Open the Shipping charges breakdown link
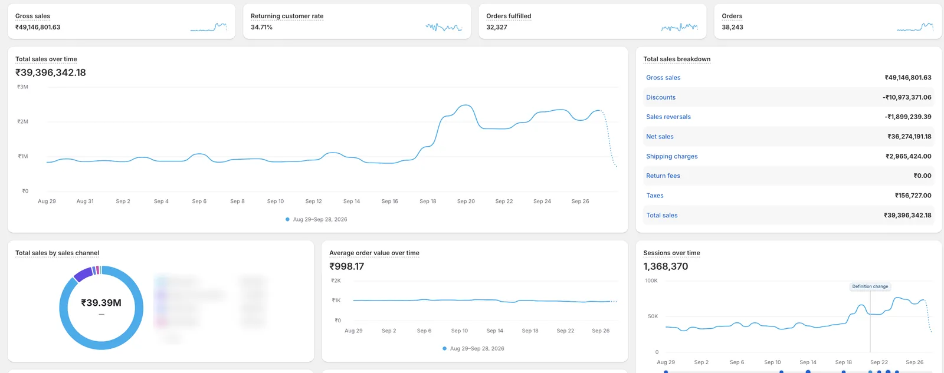The height and width of the screenshot is (373, 944). coord(672,156)
